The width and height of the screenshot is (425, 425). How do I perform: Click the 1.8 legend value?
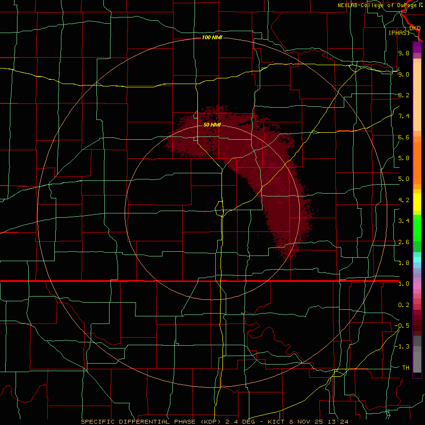[x=404, y=263]
